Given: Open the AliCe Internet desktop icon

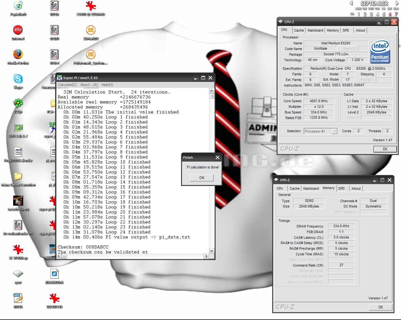Looking at the screenshot, I should [18, 30].
